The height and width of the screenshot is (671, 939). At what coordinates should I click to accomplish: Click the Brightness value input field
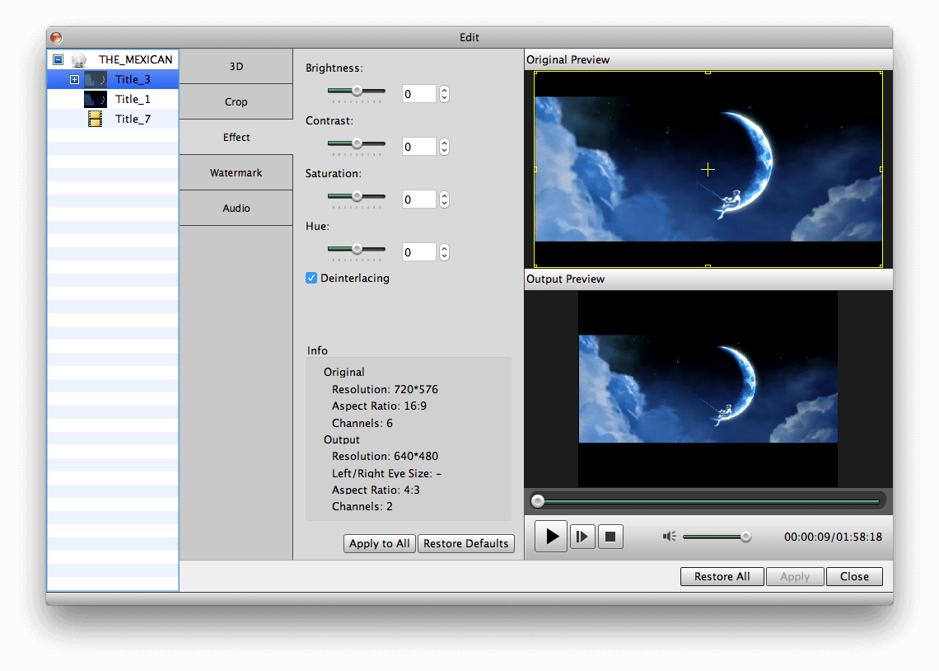[x=419, y=94]
